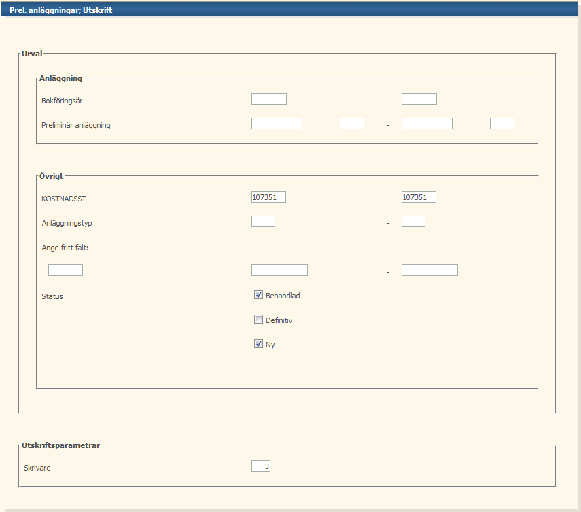This screenshot has width=581, height=512.
Task: Click the Anläggningstyp label
Action: [67, 223]
